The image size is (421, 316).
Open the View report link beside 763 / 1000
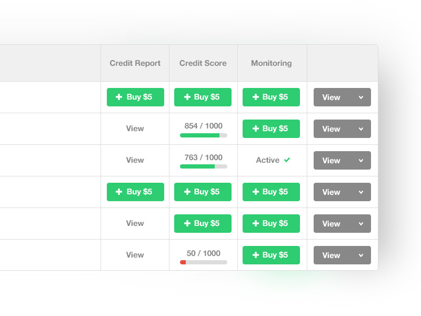click(135, 160)
